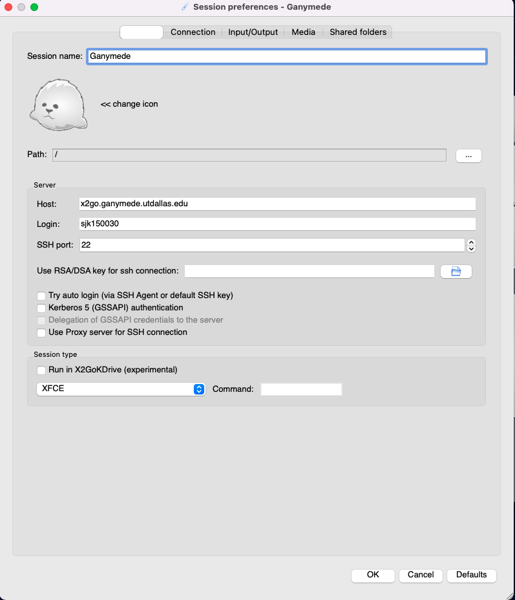Reset settings with Defaults button

pos(472,575)
